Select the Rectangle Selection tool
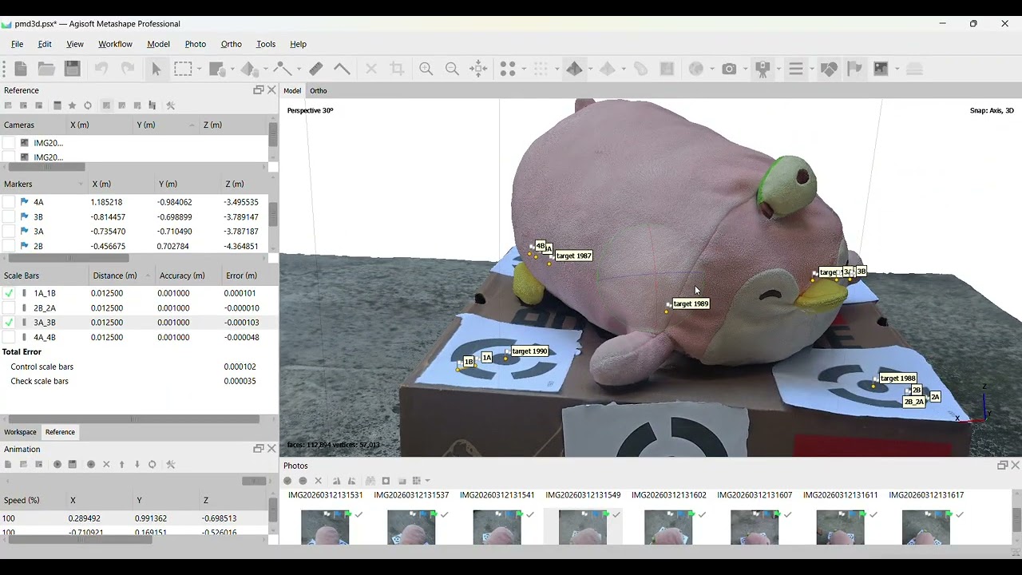Screen dimensions: 1022x575 183,69
